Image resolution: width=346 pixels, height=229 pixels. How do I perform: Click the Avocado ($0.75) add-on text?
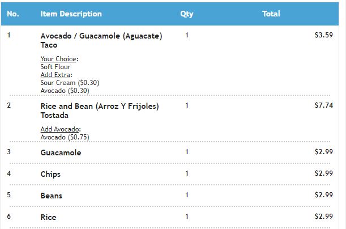pyautogui.click(x=65, y=137)
